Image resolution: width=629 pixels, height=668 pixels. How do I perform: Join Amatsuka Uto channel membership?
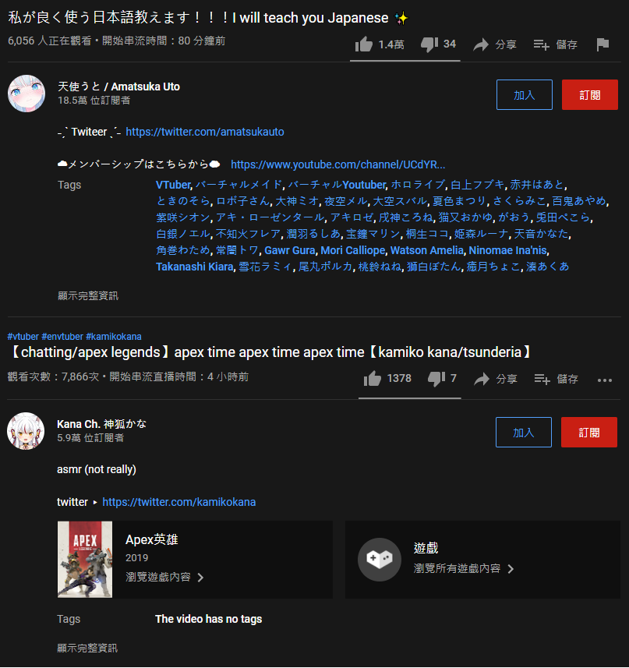(525, 94)
